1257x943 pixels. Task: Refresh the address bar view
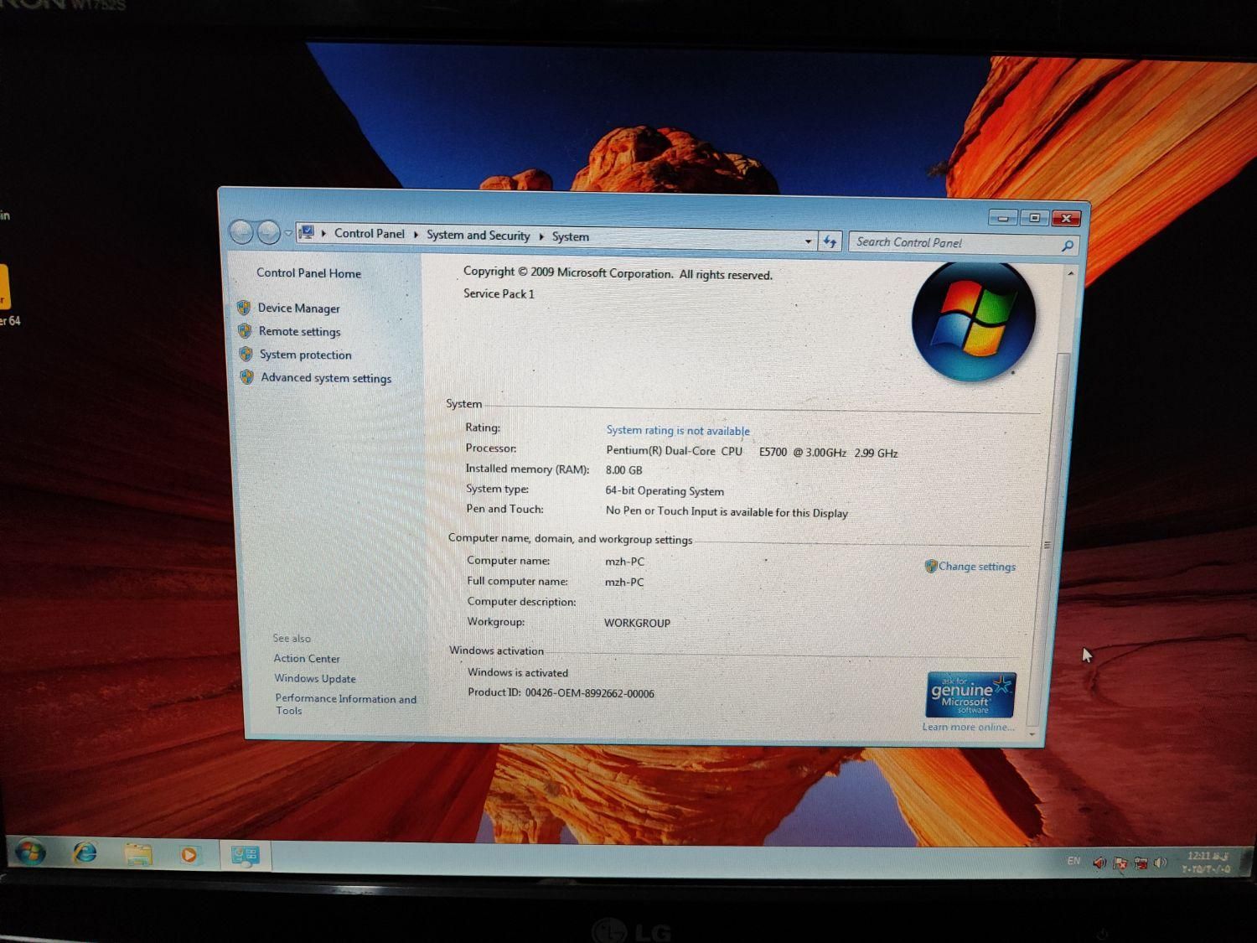click(x=830, y=241)
